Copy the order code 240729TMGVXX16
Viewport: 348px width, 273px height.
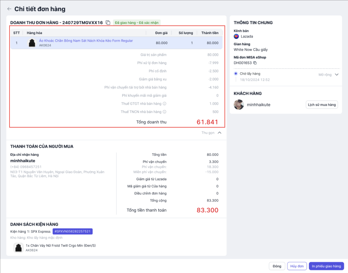pos(108,23)
